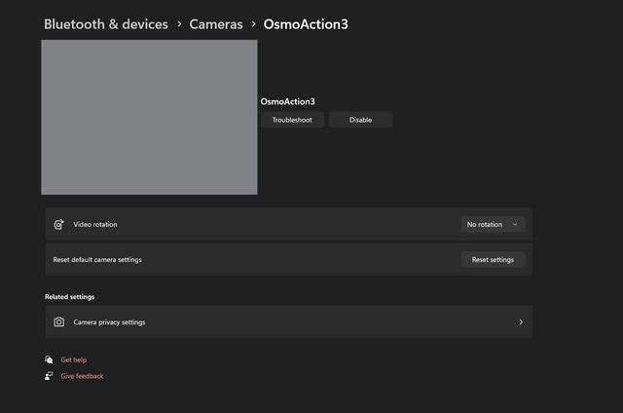Image resolution: width=623 pixels, height=413 pixels.
Task: Navigate to the Cameras breadcrumb
Action: point(215,23)
